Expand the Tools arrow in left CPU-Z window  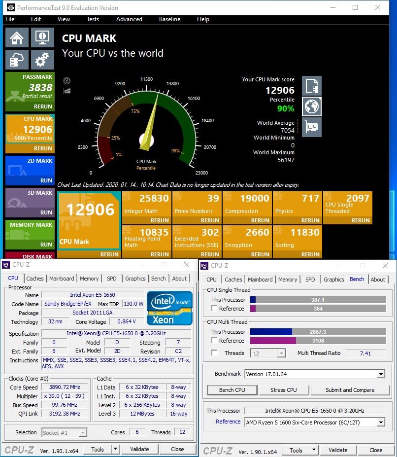(x=116, y=449)
